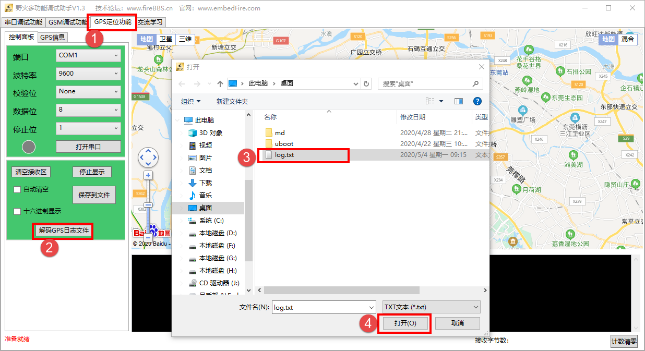Select 音乐 folder in navigation tree
The image size is (645, 351).
206,196
